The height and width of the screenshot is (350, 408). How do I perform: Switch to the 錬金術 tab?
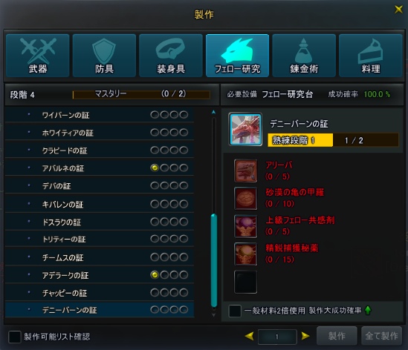point(304,56)
